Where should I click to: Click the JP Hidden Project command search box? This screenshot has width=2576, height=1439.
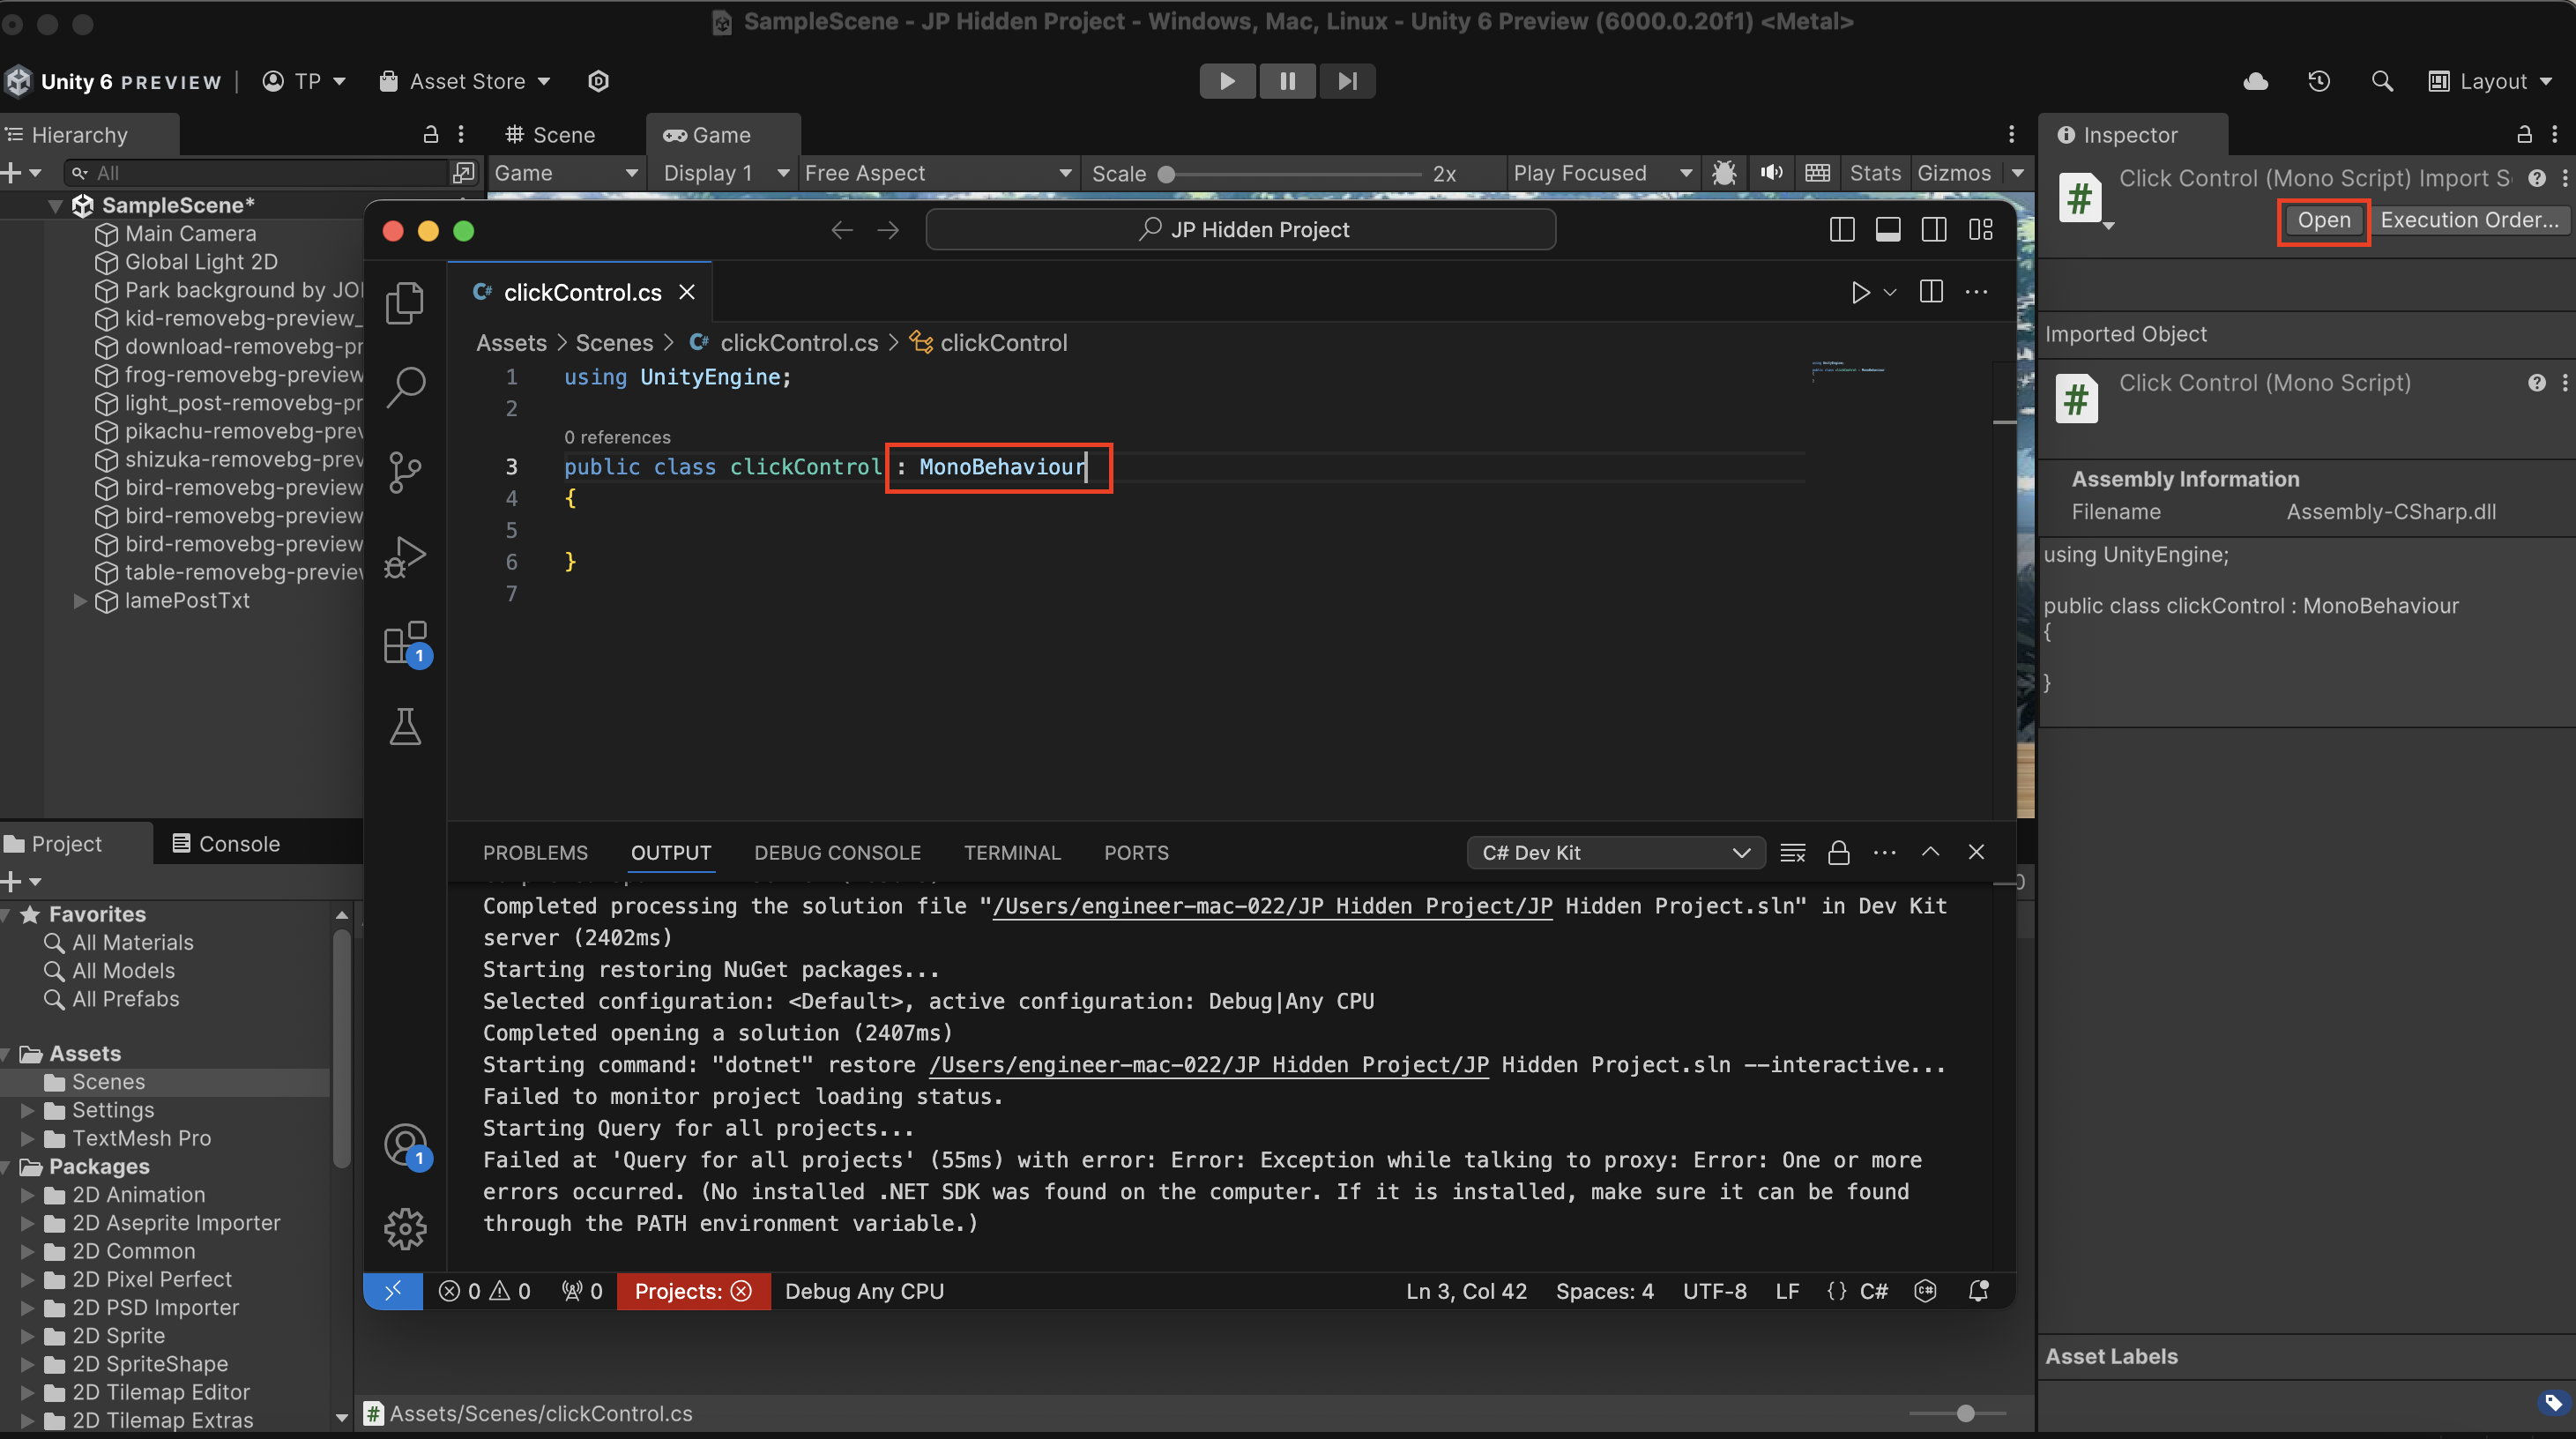(1241, 230)
